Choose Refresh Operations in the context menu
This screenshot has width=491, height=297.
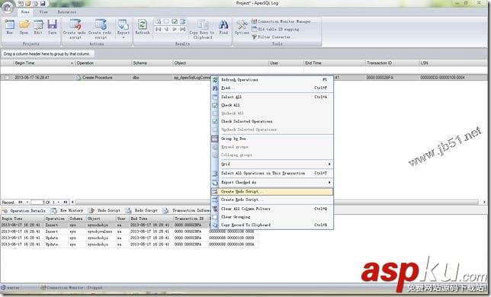coord(272,80)
